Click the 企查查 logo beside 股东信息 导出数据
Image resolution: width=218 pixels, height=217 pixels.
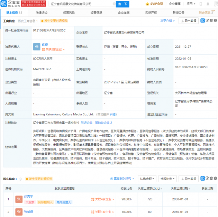[209, 179]
